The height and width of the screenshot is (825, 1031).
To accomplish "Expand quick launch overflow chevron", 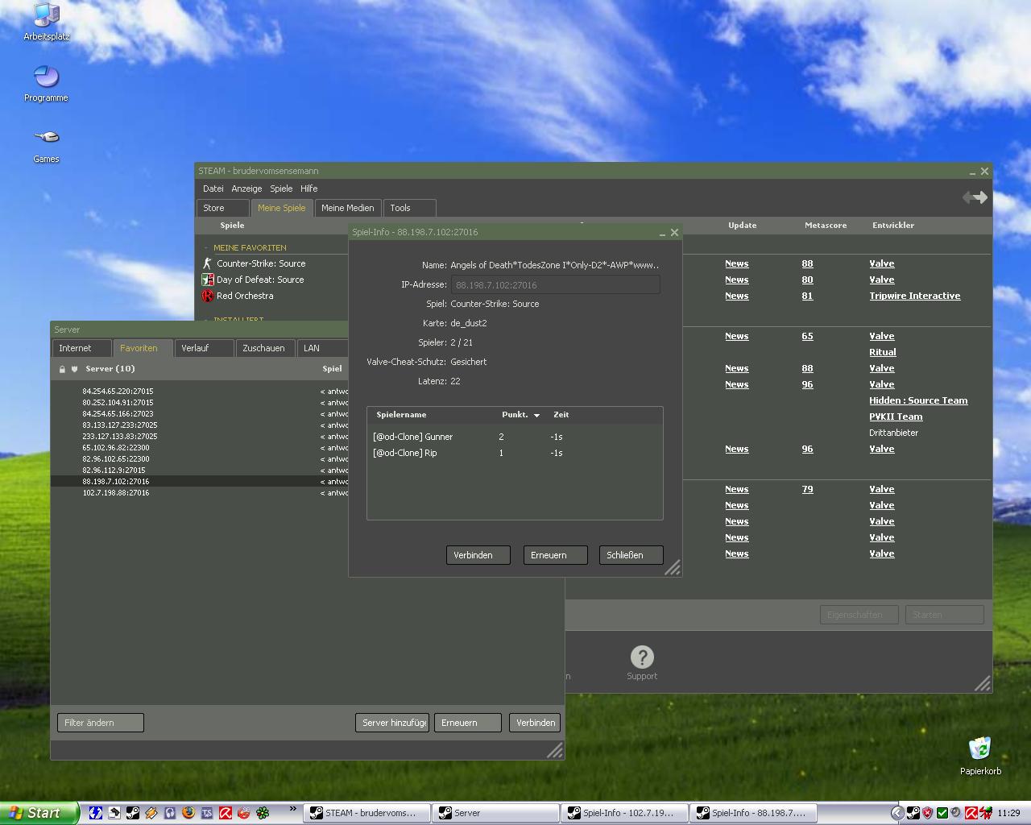I will (x=292, y=809).
